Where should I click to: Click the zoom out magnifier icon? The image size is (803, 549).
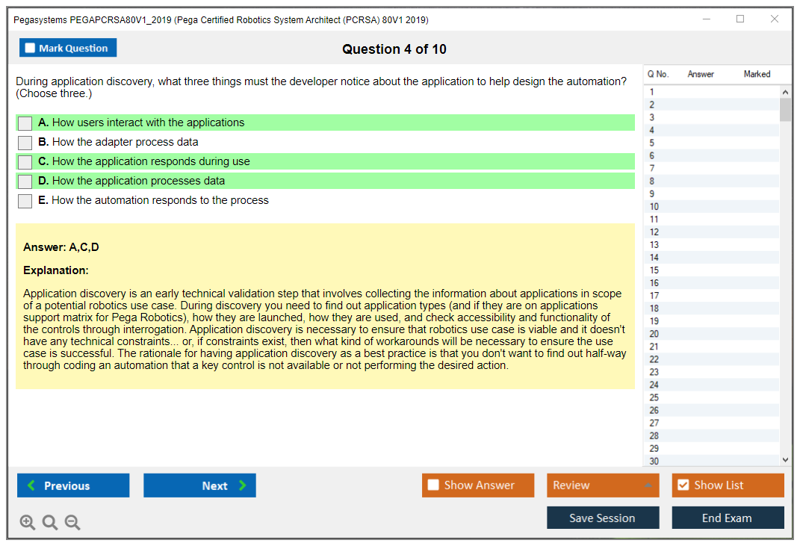coord(72,523)
